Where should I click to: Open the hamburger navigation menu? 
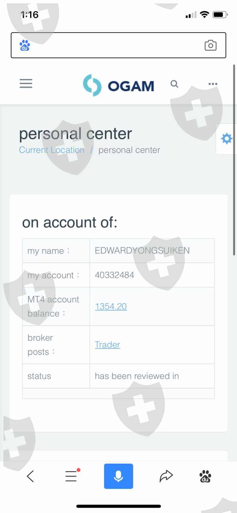point(26,84)
